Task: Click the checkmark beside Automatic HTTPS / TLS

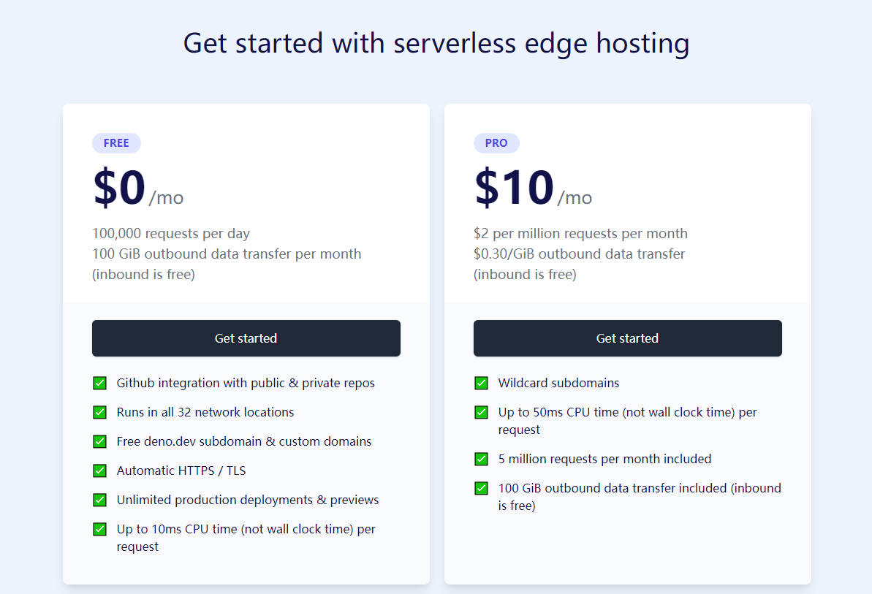Action: pos(100,471)
